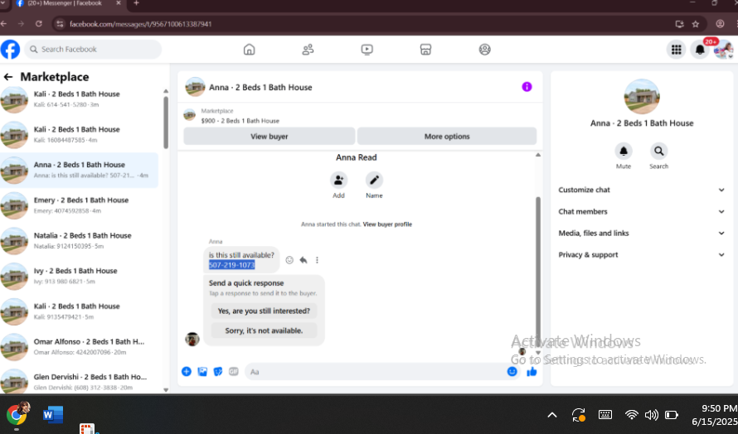Open Word from the taskbar
Viewport: 738px width, 434px height.
(x=53, y=414)
